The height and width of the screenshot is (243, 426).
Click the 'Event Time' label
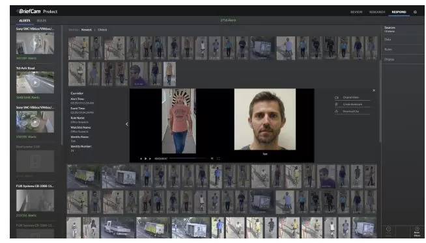[x=78, y=109]
